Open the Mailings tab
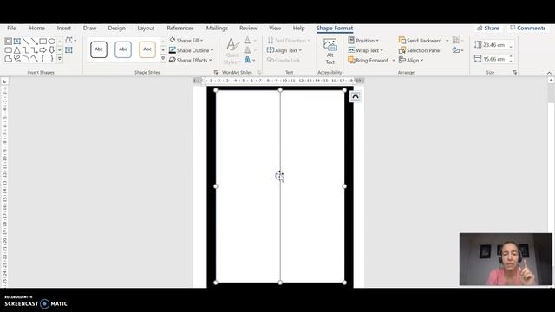Screen dimensions: 555x312 click(217, 28)
